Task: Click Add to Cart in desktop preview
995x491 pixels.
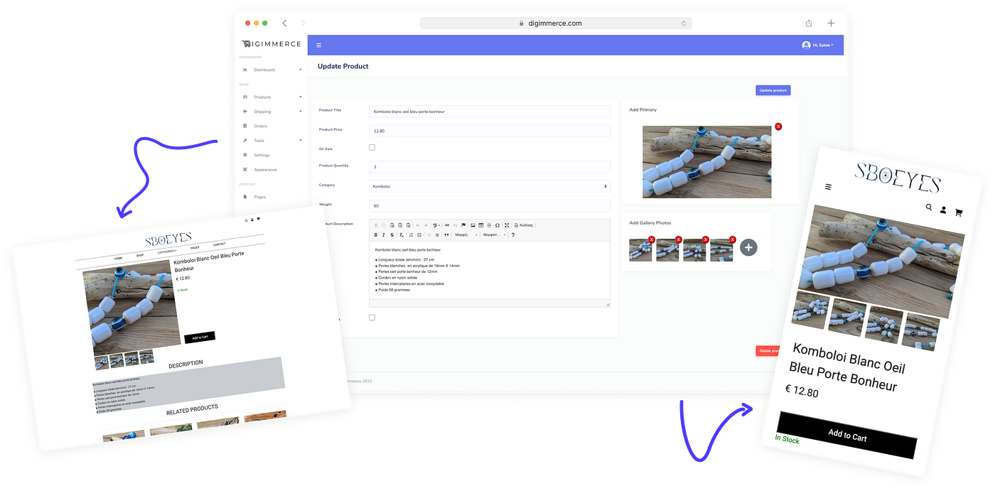Action: click(200, 338)
